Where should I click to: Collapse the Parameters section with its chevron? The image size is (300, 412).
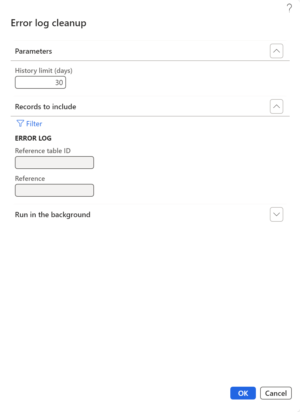pyautogui.click(x=276, y=51)
